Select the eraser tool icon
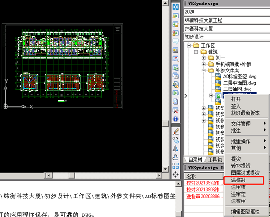This screenshot has width=270, height=217. (x=175, y=131)
